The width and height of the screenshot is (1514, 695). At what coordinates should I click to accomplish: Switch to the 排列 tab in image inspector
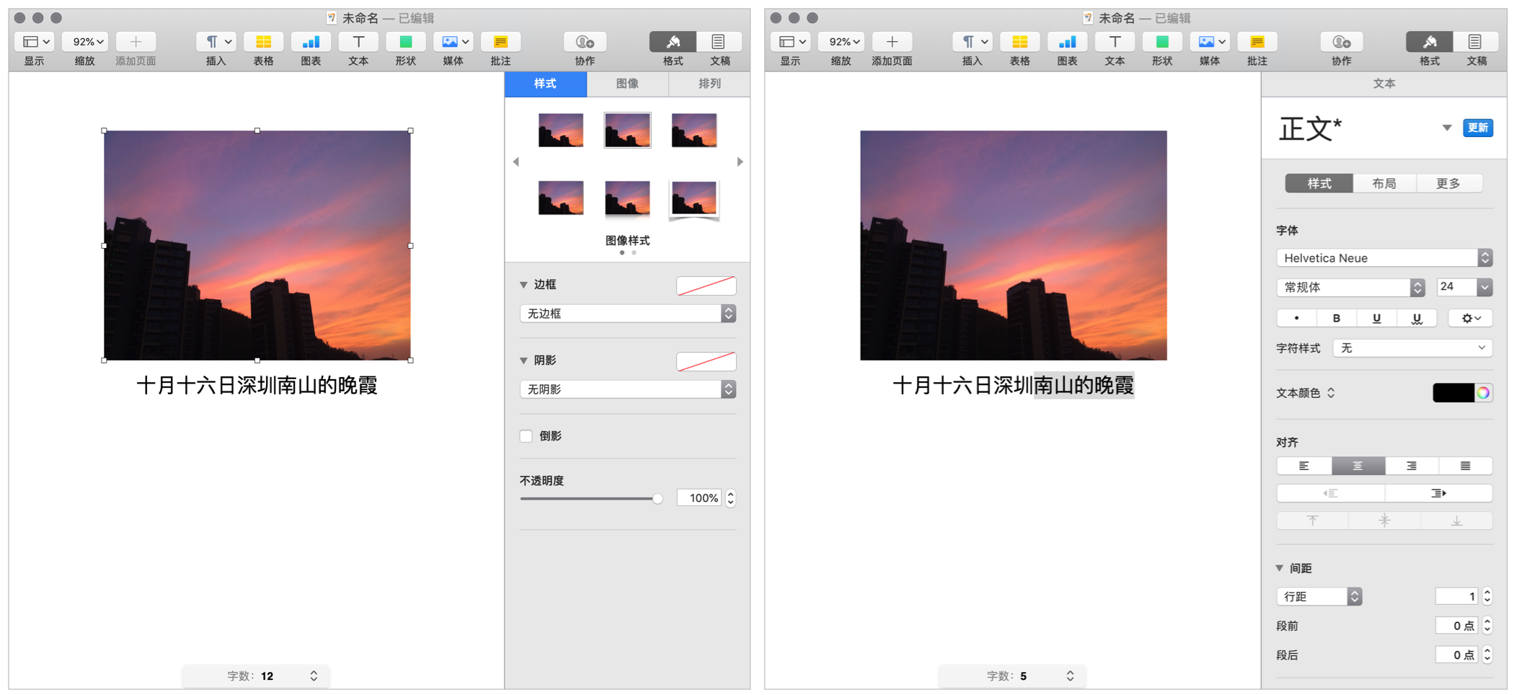(x=709, y=84)
